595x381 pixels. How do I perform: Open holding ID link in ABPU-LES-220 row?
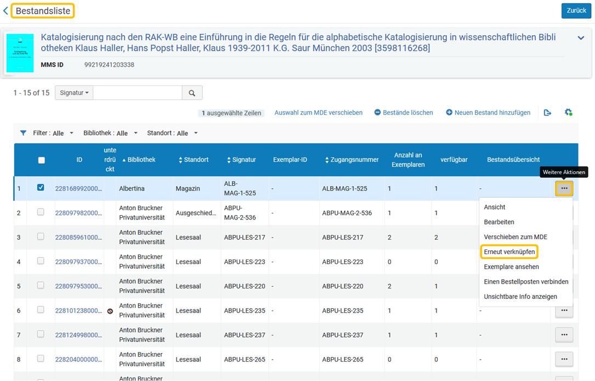point(78,286)
